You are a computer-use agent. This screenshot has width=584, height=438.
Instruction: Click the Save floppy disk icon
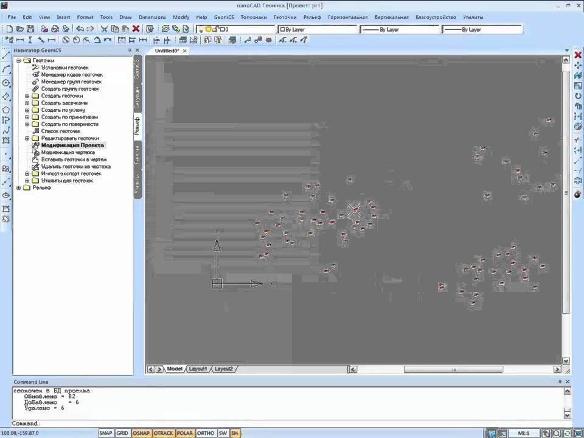[30, 29]
